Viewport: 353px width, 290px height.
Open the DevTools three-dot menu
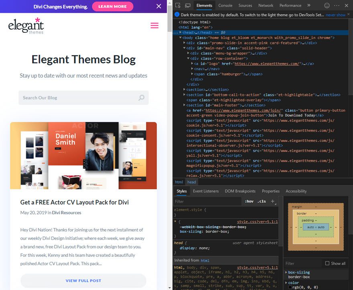(336, 5)
